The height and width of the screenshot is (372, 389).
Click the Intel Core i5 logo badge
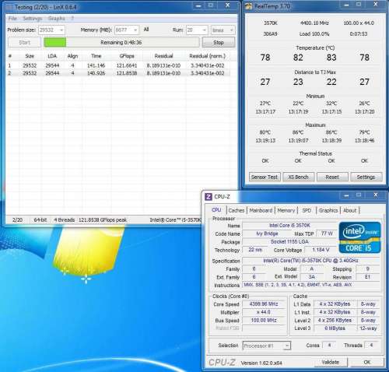pyautogui.click(x=359, y=237)
